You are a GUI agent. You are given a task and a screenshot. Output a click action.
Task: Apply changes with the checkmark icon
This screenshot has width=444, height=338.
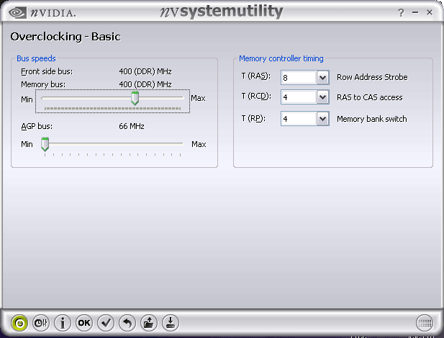pyautogui.click(x=106, y=323)
